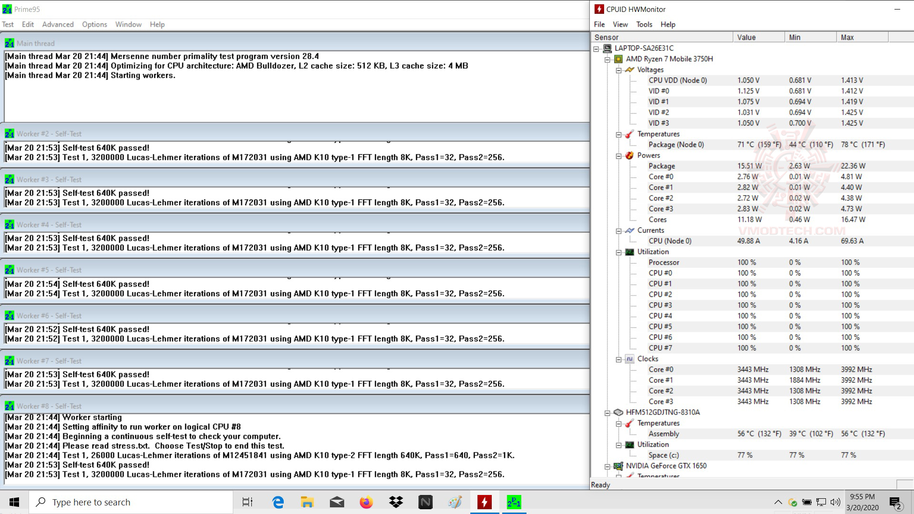Click the HWMonitor icon in taskbar
This screenshot has width=914, height=514.
point(484,502)
